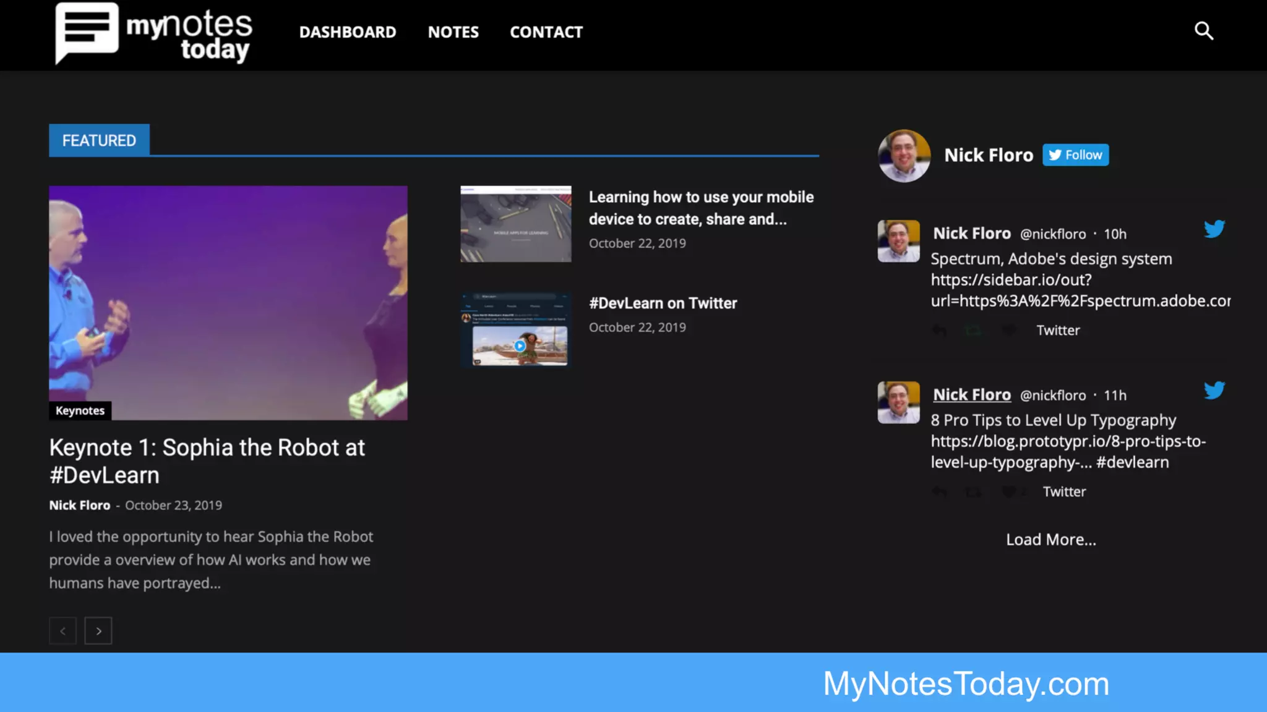Screen dimensions: 1267x712
Task: Select the Featured tab
Action: (99, 140)
